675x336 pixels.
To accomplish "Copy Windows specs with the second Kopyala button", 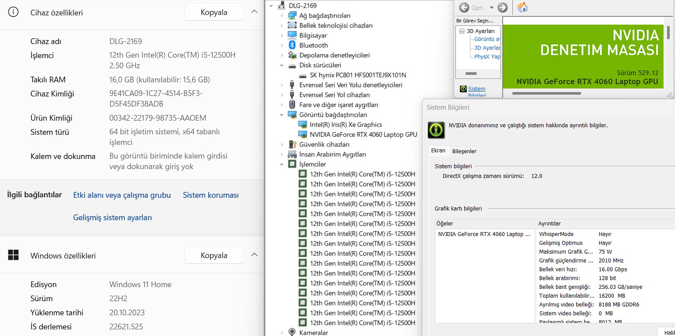I will click(214, 255).
